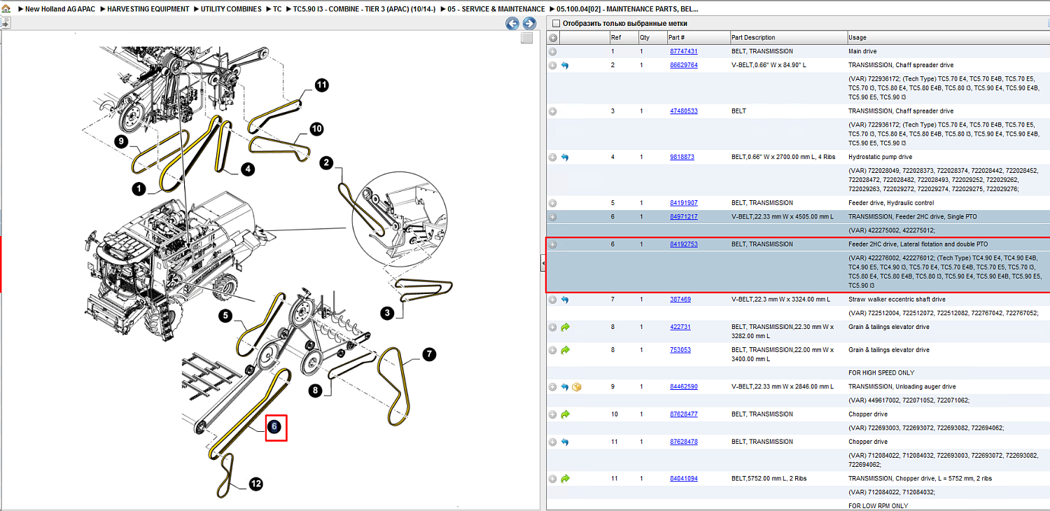Select callout 10 on the belt diagram
The height and width of the screenshot is (511, 1050).
(x=316, y=129)
